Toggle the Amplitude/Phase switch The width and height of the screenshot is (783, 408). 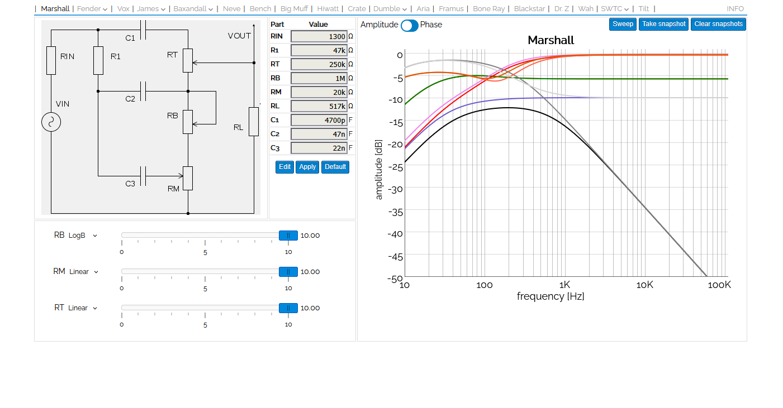(409, 25)
